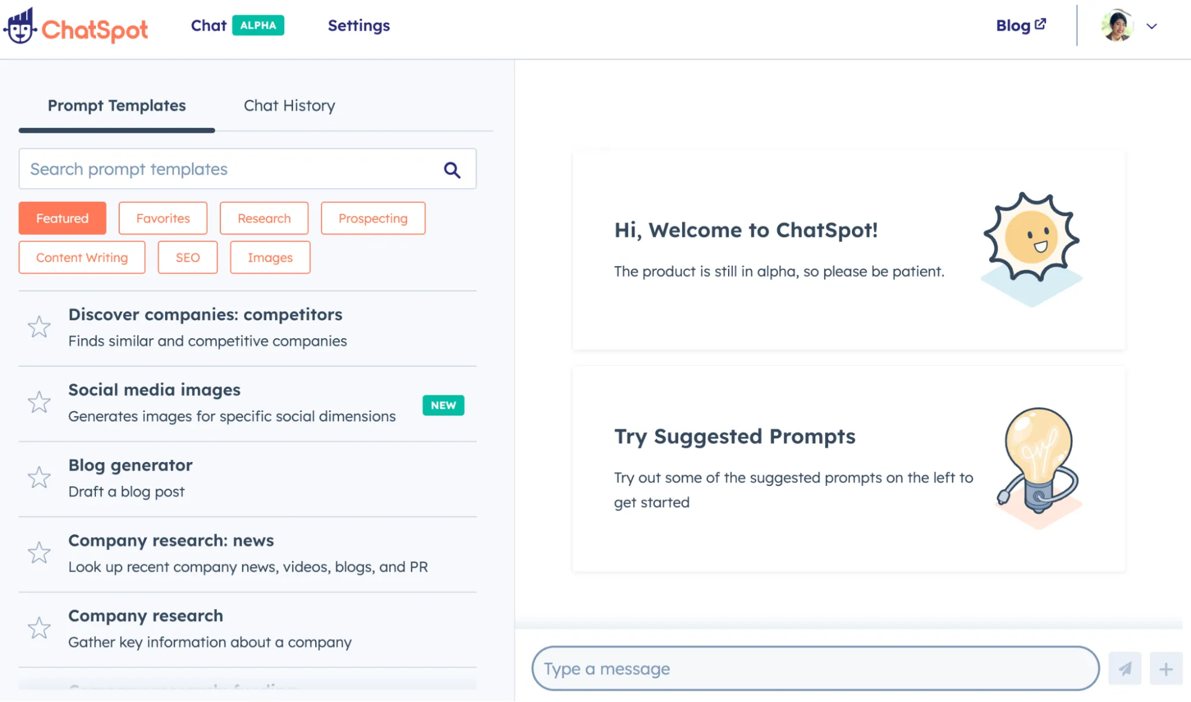Star the Social media images template

[x=39, y=403]
